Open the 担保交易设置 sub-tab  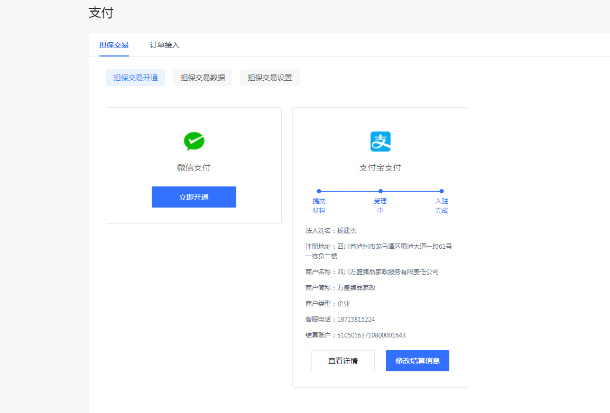(x=270, y=78)
